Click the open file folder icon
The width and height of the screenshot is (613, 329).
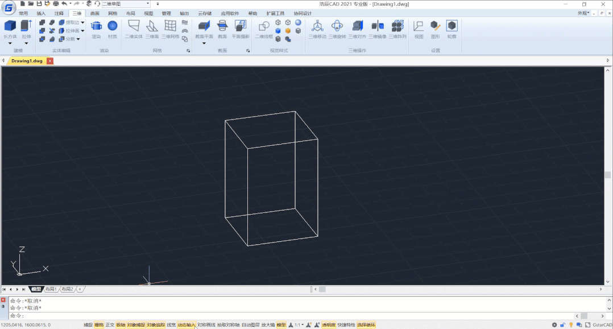[x=31, y=3]
